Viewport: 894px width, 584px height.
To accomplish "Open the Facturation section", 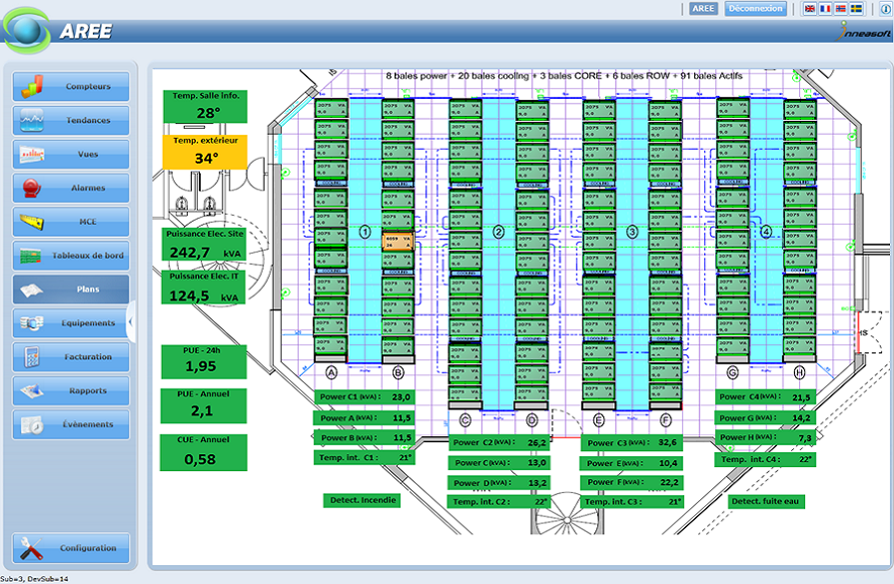I will coord(71,356).
